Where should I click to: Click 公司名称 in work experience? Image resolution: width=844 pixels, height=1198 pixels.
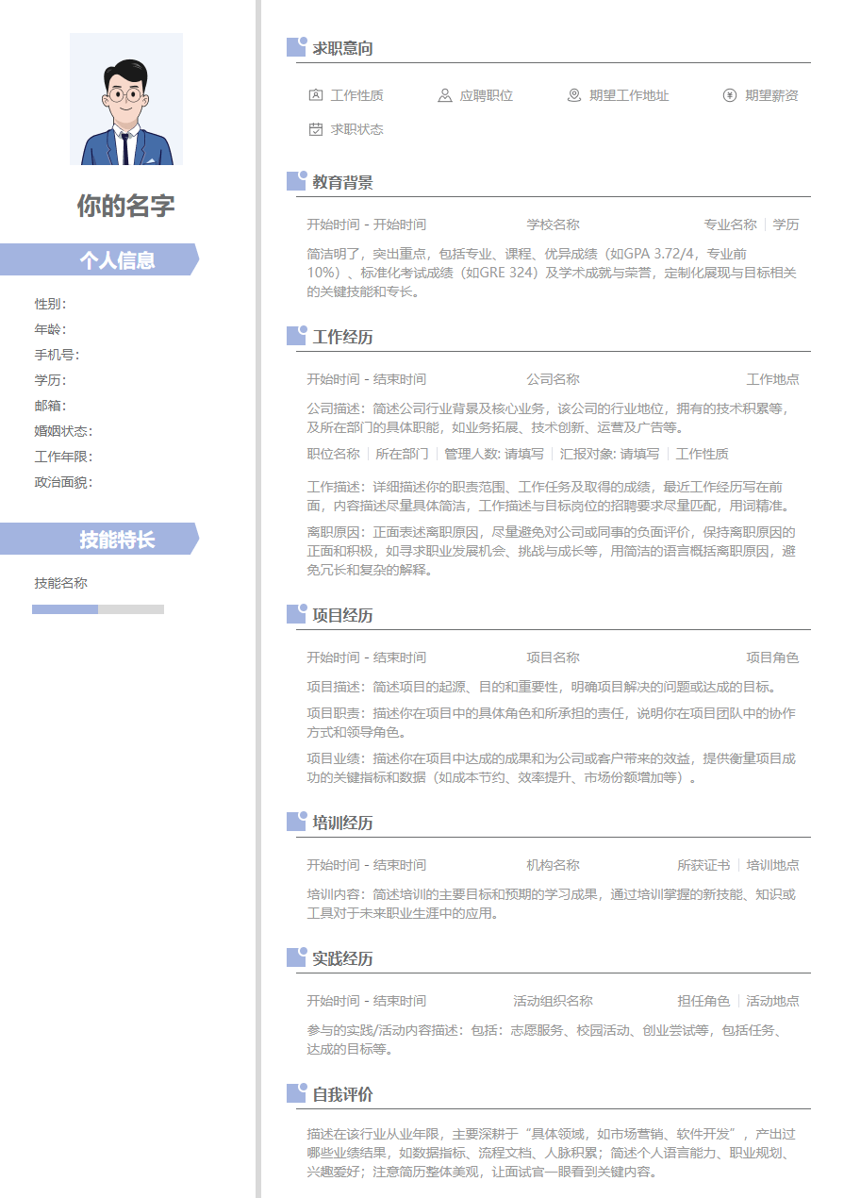(x=553, y=379)
